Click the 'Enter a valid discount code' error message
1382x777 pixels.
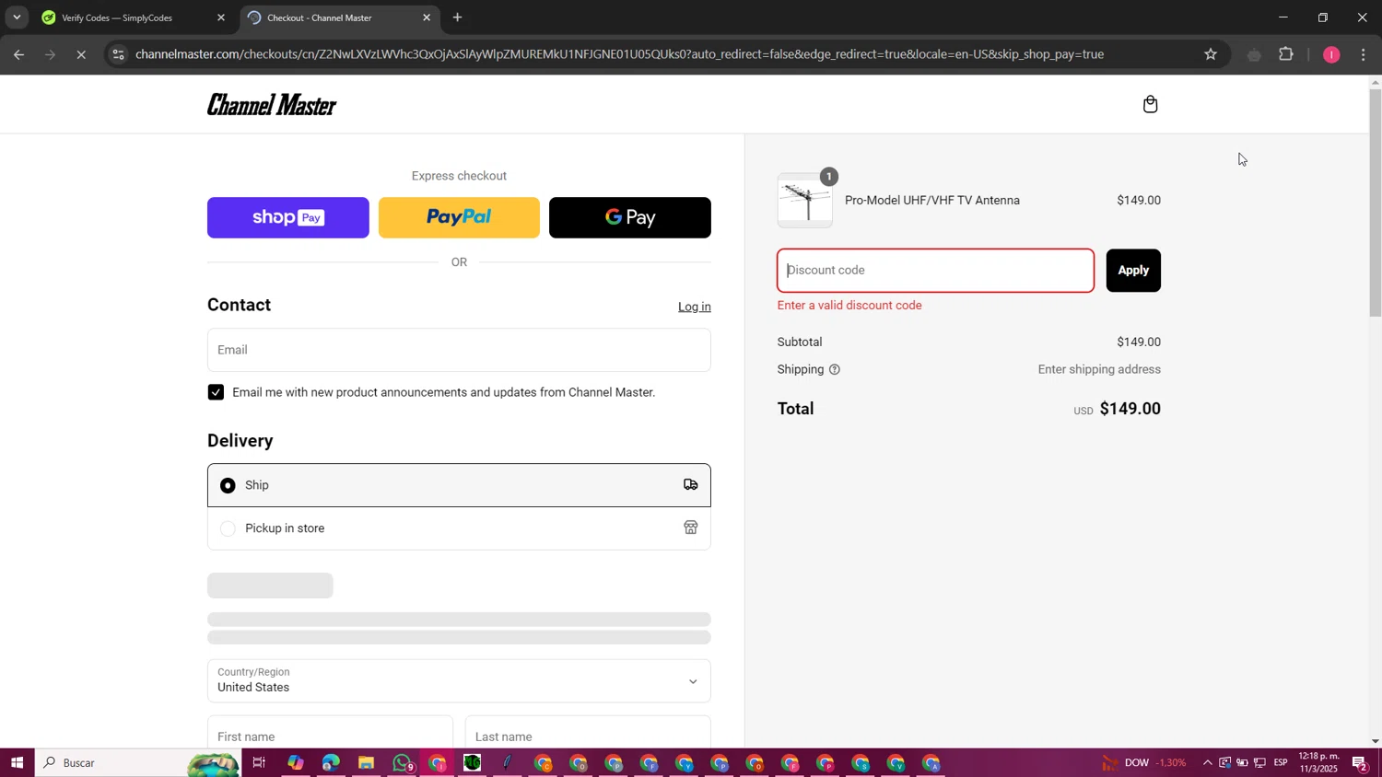(849, 306)
